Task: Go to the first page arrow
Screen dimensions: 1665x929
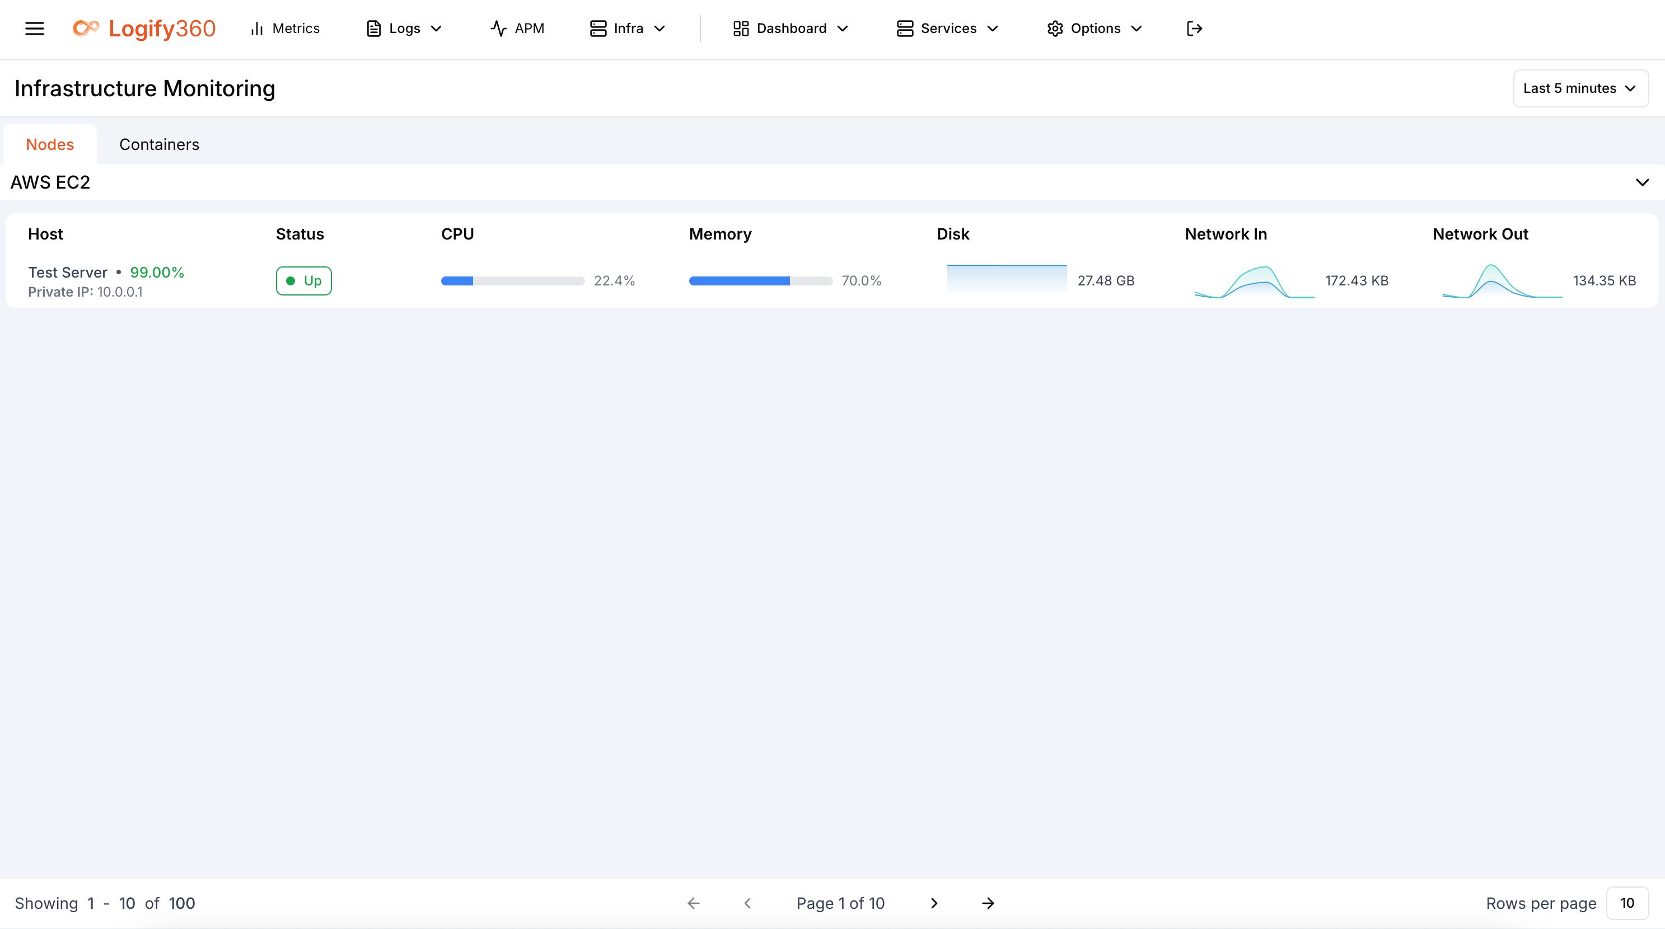Action: [x=694, y=903]
